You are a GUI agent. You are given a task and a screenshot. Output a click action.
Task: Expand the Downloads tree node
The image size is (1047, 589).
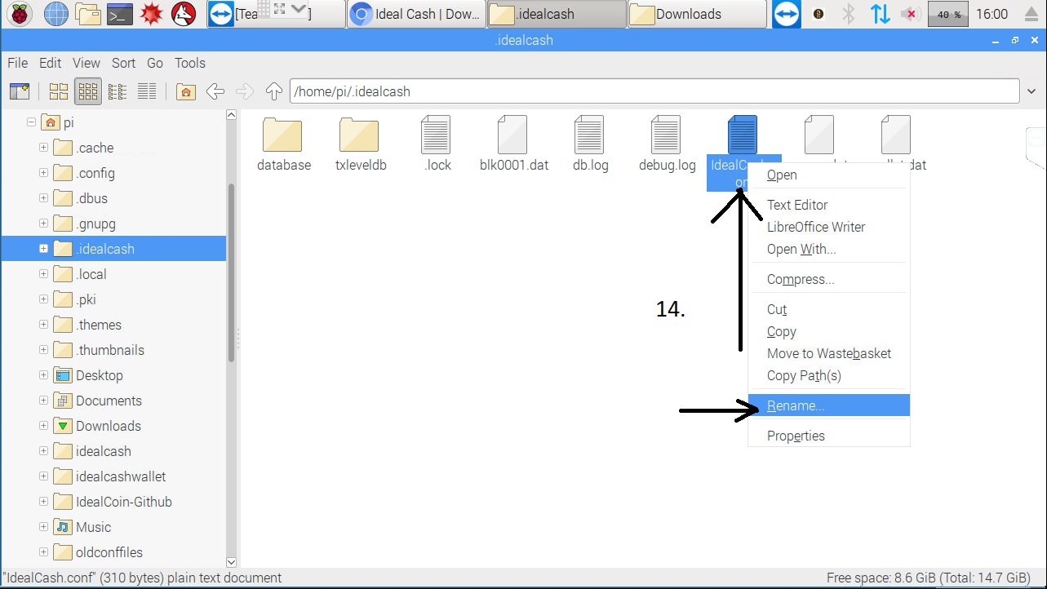click(x=43, y=426)
